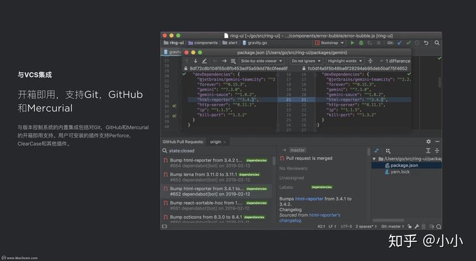The width and height of the screenshot is (476, 261).
Task: Click the 42:1 caret position in the status bar
Action: click(321, 226)
